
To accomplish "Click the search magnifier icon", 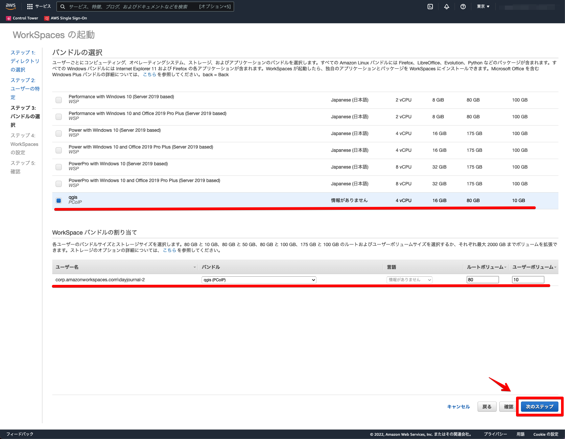I will click(x=62, y=6).
